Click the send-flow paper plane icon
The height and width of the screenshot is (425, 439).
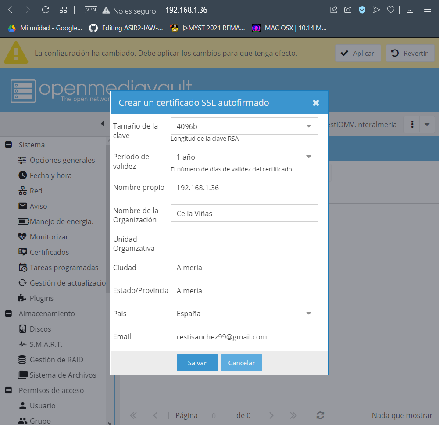[x=376, y=10]
